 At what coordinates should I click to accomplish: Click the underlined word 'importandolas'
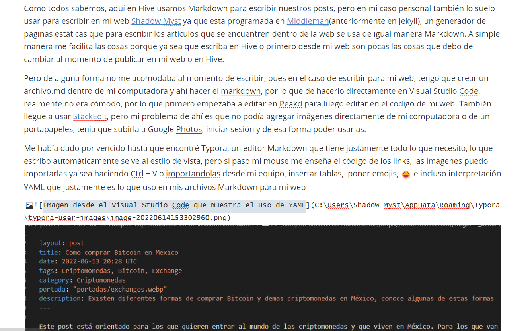[x=193, y=174]
